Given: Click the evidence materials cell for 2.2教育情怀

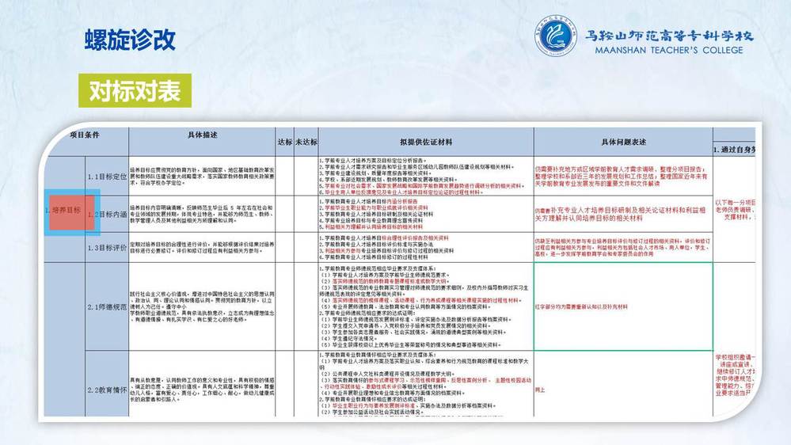Looking at the screenshot, I should coord(425,383).
